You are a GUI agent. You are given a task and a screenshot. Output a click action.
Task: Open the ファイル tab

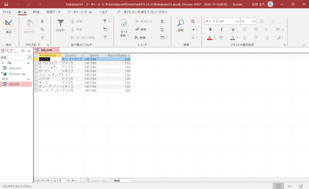click(x=6, y=12)
